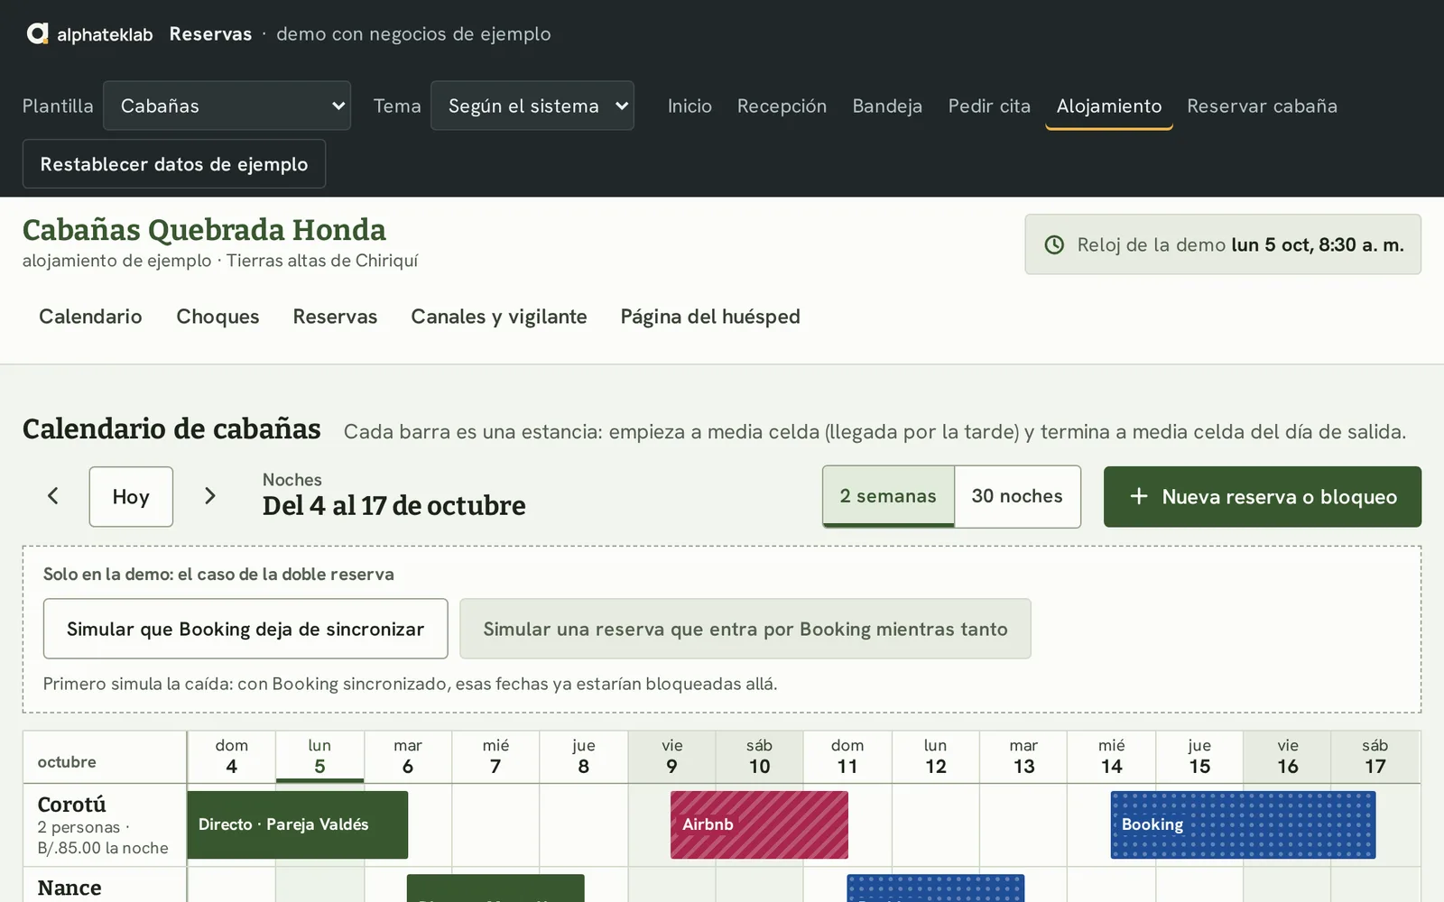Open the Reservas tab
This screenshot has width=1444, height=902.
(x=335, y=317)
